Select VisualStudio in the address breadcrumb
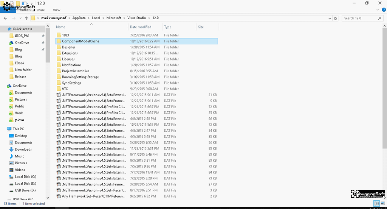387x209 pixels. point(136,18)
